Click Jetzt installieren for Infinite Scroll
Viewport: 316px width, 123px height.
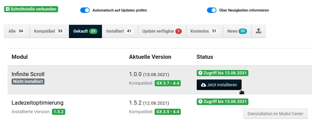point(219,85)
